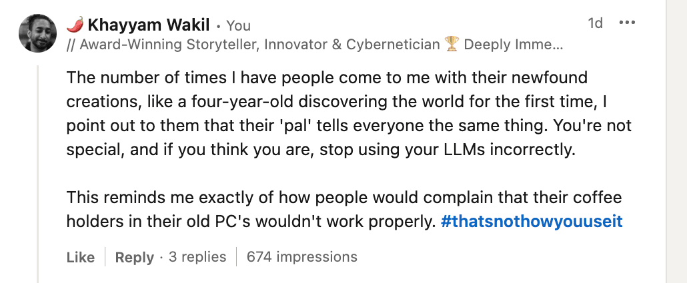
Task: Like the comment by Khayyam Wakil
Action: [81, 257]
